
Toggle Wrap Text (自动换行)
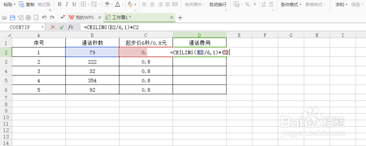tap(217, 4)
